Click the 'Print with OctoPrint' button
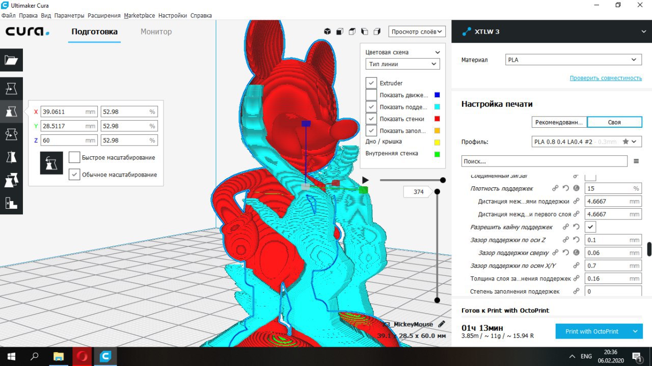 click(x=592, y=331)
